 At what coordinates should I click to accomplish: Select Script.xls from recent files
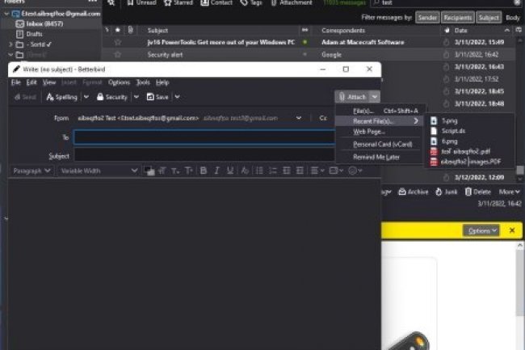coord(452,131)
